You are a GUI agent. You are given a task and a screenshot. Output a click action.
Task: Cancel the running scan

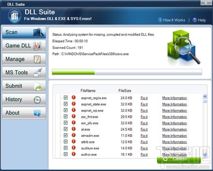click(179, 160)
